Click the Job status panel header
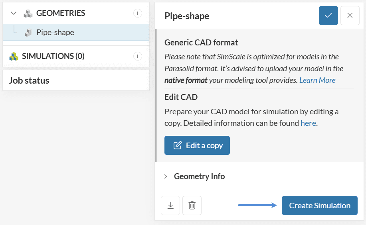Screen dimensions: 366x225 tap(29, 80)
